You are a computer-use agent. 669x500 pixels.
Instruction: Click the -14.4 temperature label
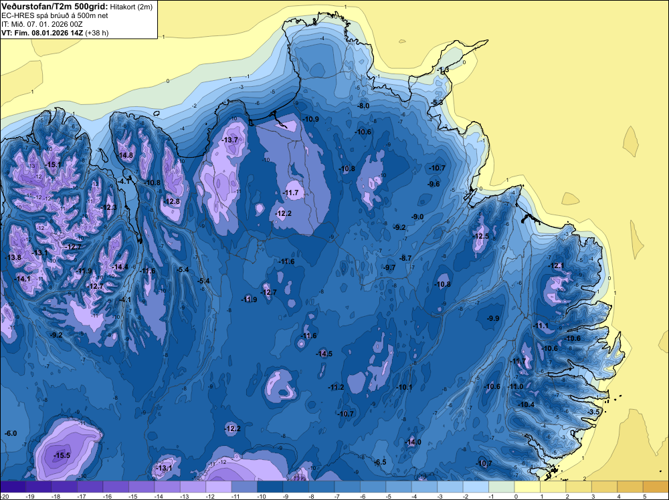120,267
